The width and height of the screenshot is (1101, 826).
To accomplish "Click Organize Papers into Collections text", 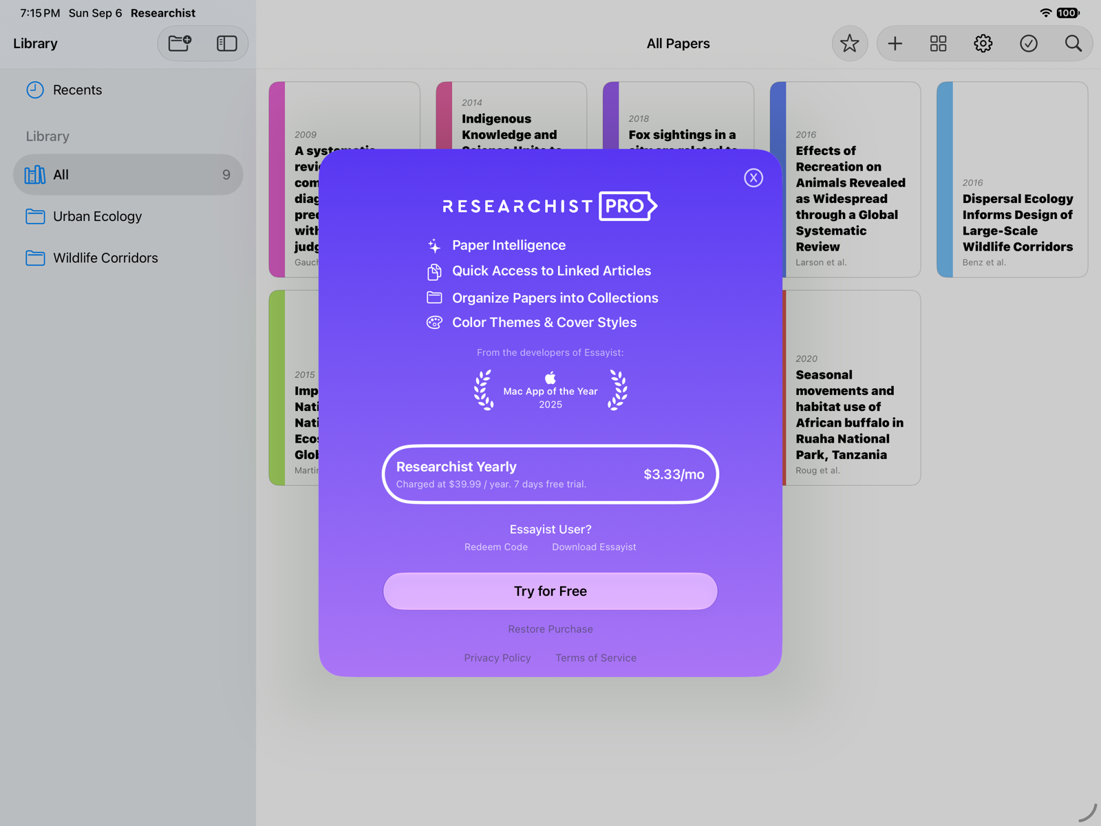I will (555, 298).
